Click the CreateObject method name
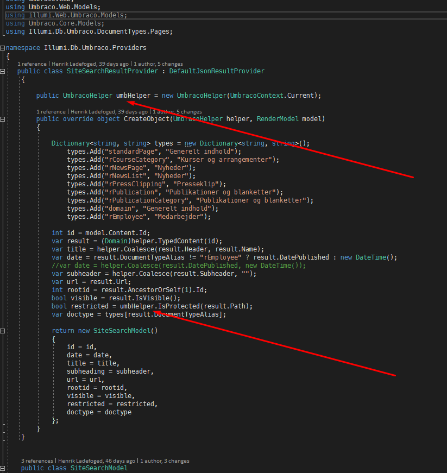447x473 pixels. click(x=147, y=119)
